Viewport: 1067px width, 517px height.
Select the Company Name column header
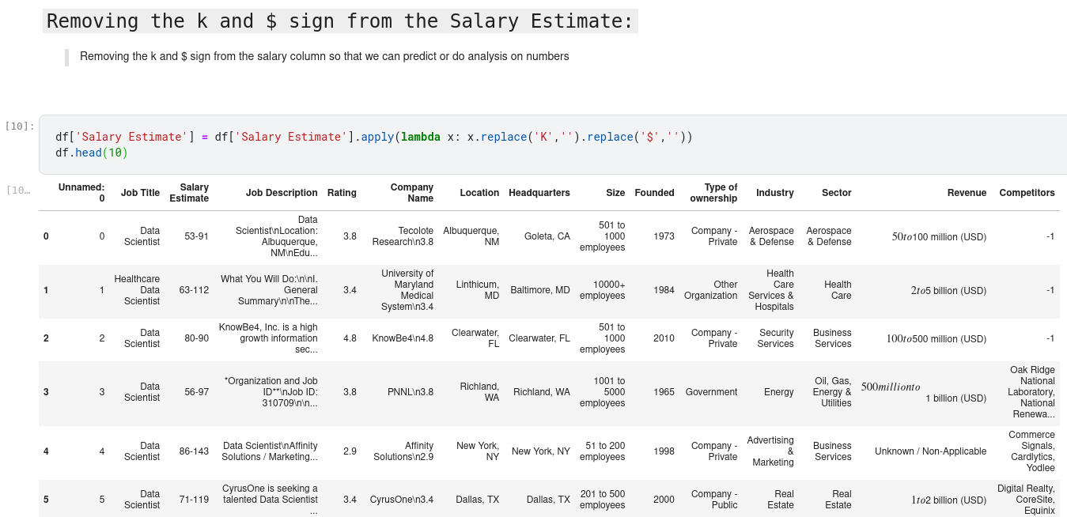[x=412, y=193]
